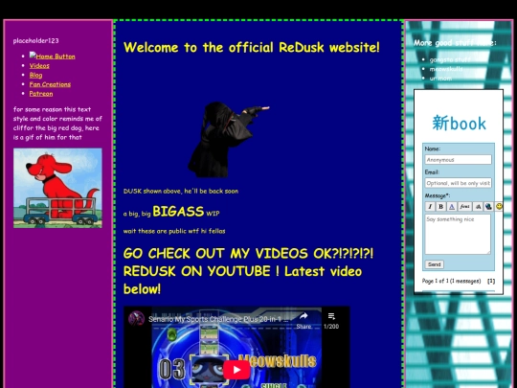517x388 pixels.
Task: Click 'meowskulls' in the right list
Action: pyautogui.click(x=446, y=69)
